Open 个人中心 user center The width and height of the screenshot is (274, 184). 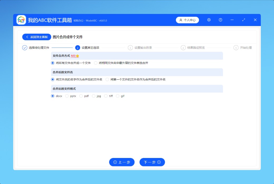click(187, 20)
